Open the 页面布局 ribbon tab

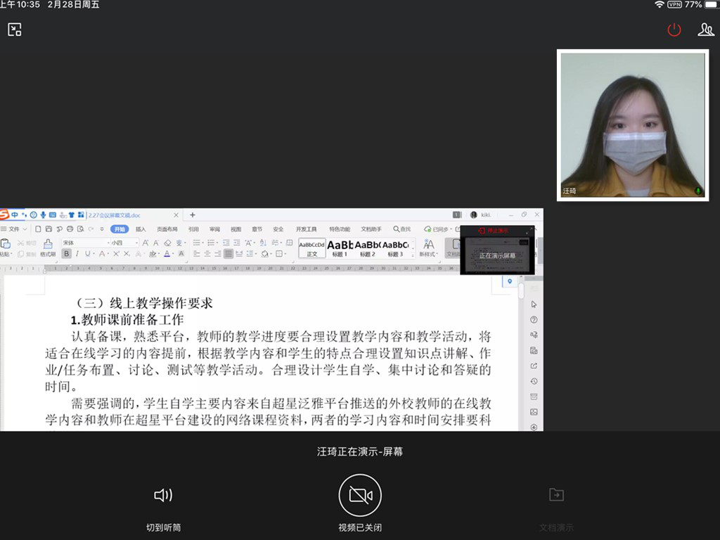pos(167,229)
